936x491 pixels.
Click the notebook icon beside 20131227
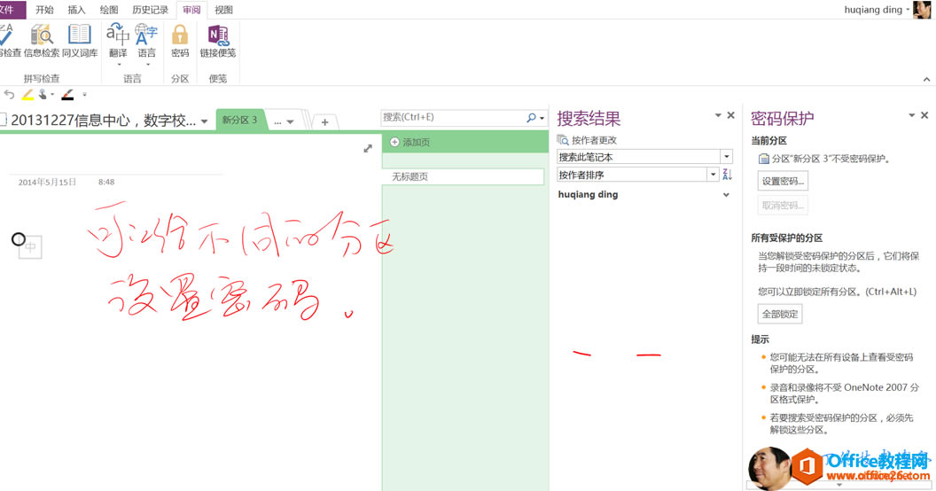click(3, 120)
